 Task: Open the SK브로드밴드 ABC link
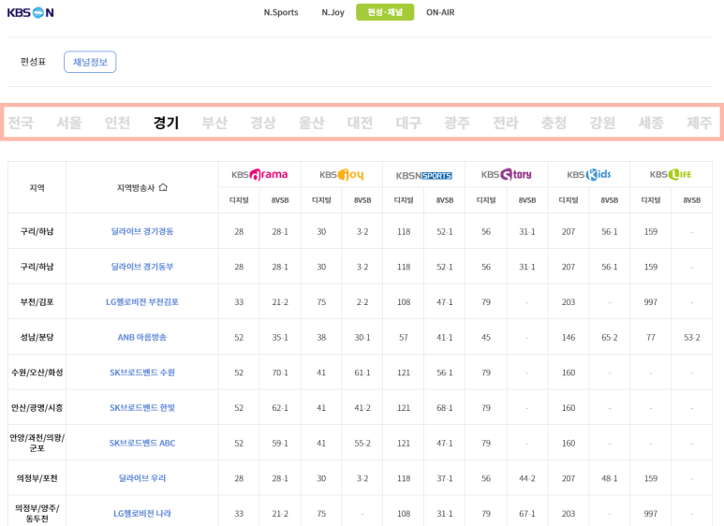[142, 443]
